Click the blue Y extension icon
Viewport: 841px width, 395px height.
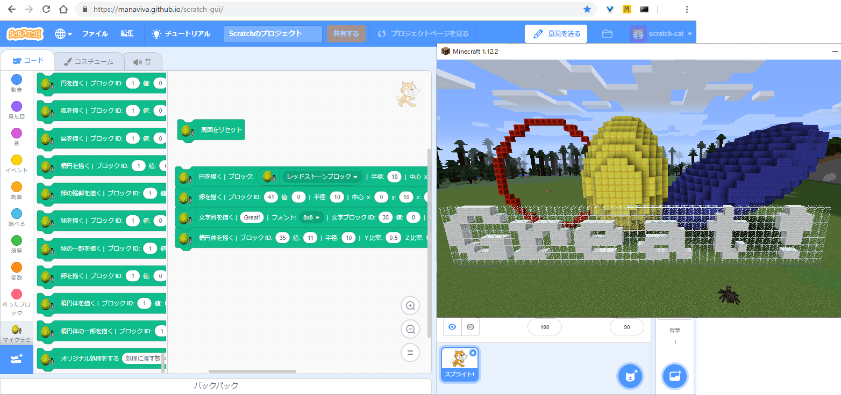[x=610, y=9]
